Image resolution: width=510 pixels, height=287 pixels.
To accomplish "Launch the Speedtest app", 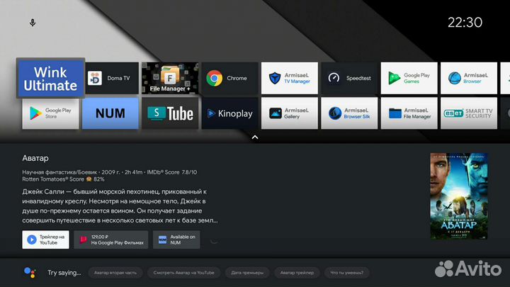I will [348, 78].
